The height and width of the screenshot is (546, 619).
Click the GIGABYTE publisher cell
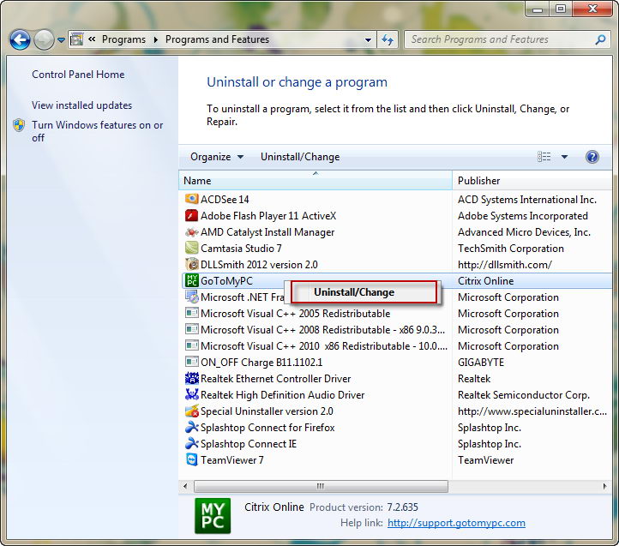[x=481, y=363]
